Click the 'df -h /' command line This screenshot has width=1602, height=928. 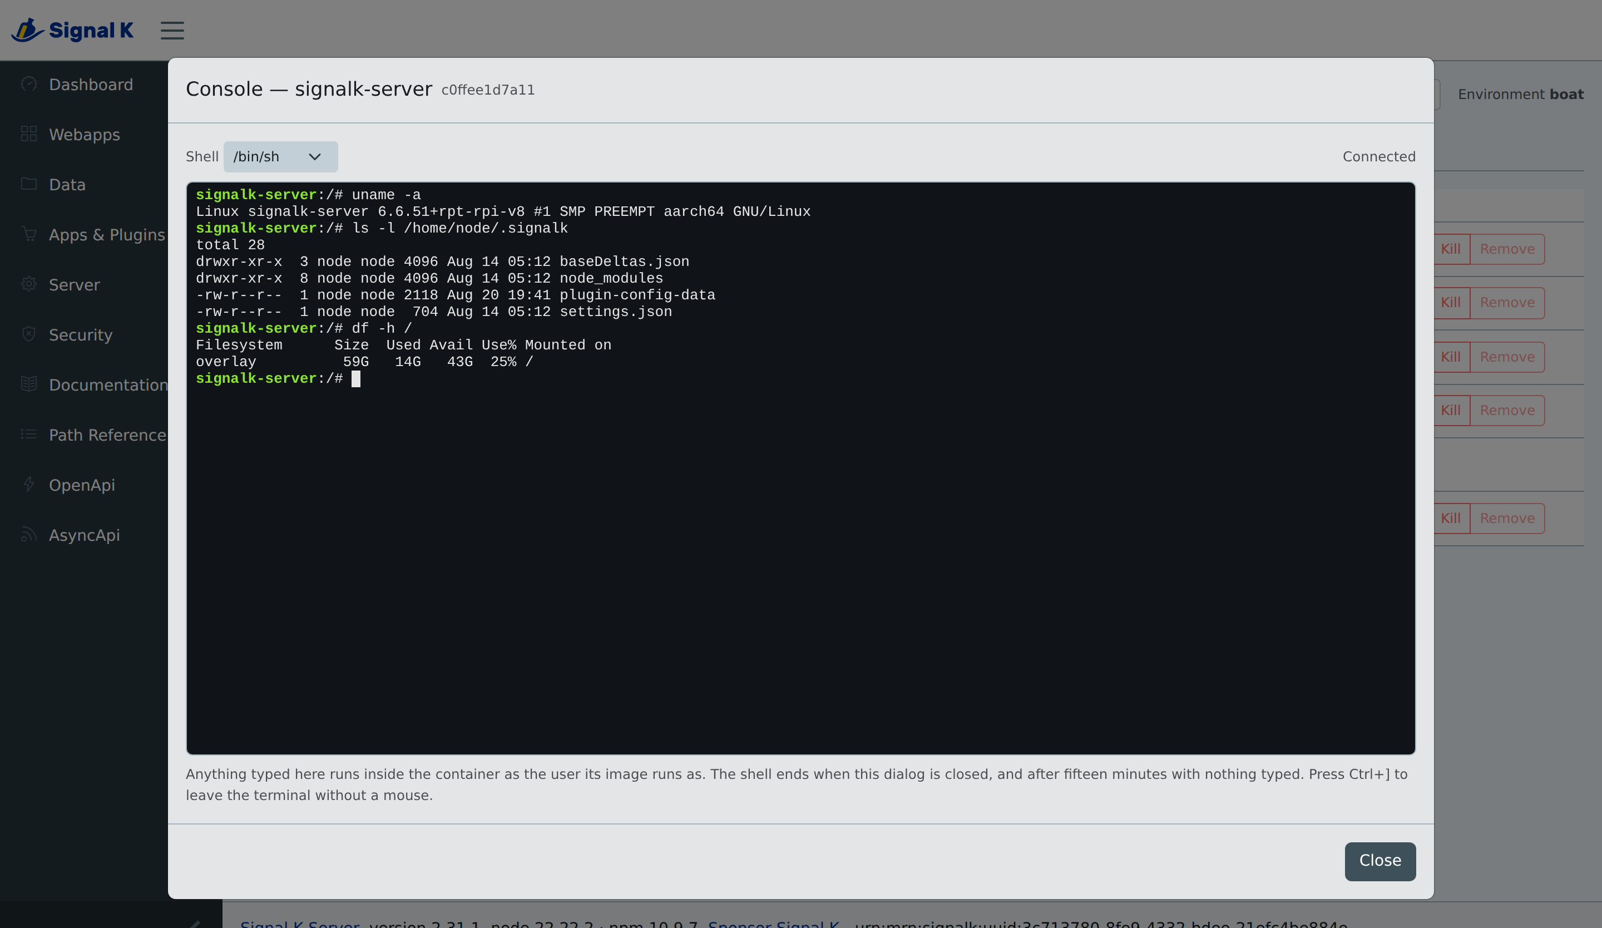(304, 329)
